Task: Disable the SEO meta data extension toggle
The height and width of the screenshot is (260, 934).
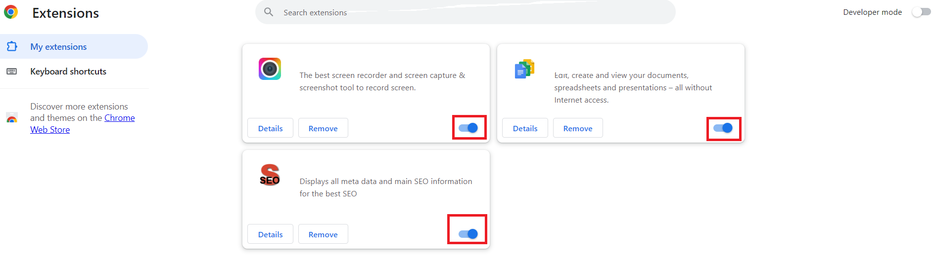Action: 468,234
